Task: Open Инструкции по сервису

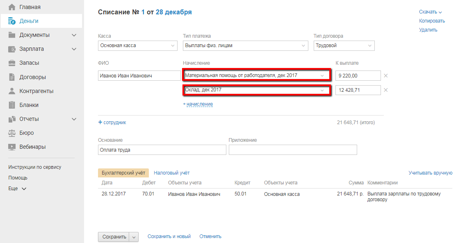Action: (35, 167)
